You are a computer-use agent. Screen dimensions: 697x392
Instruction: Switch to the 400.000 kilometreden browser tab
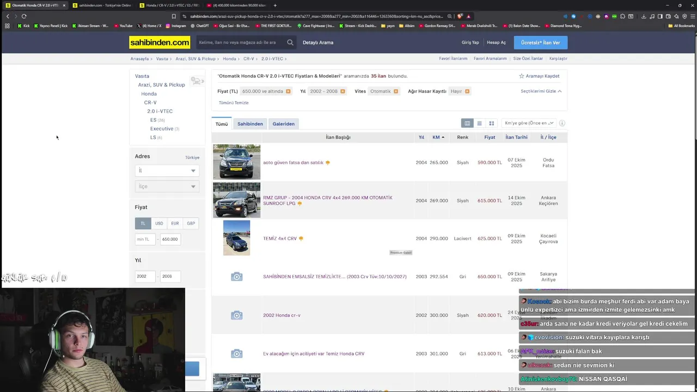point(236,5)
